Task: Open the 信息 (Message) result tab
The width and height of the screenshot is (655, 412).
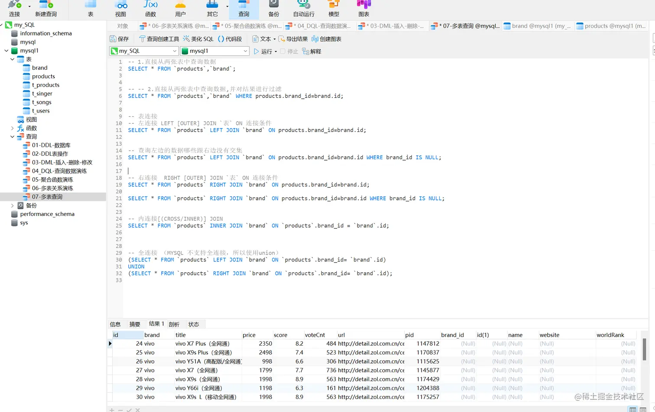Action: (x=115, y=324)
